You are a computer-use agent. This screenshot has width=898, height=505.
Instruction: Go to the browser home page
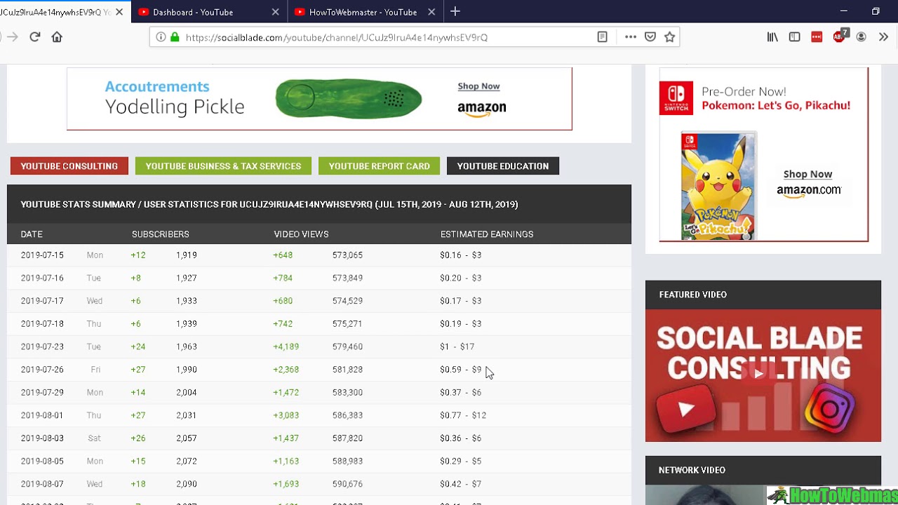point(57,37)
